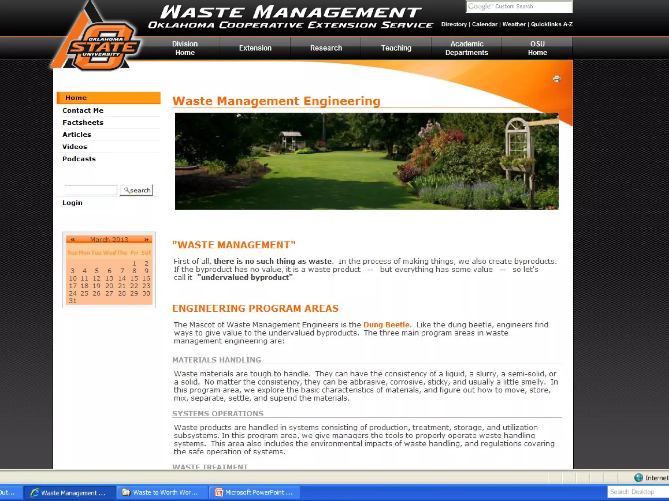669x501 pixels.
Task: Click the garden banner image
Action: point(367,161)
